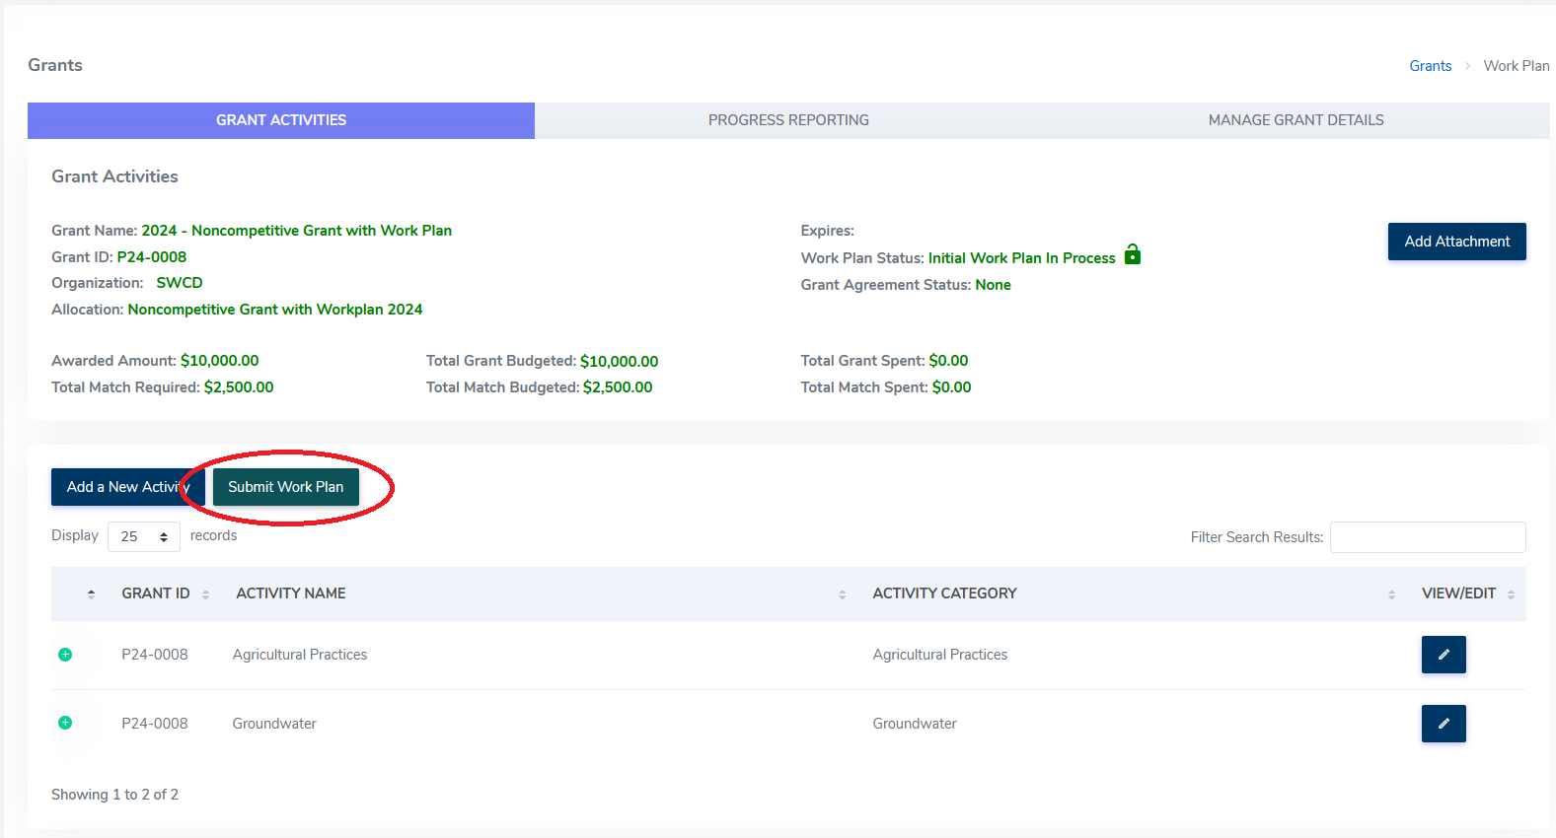Select the Grant Activities tab

(281, 120)
